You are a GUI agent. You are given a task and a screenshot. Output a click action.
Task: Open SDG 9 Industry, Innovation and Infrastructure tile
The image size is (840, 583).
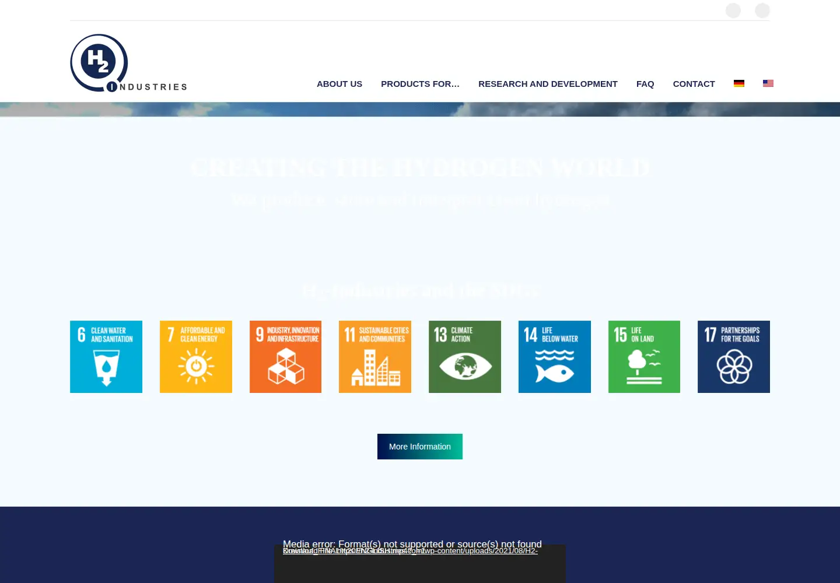[285, 357]
